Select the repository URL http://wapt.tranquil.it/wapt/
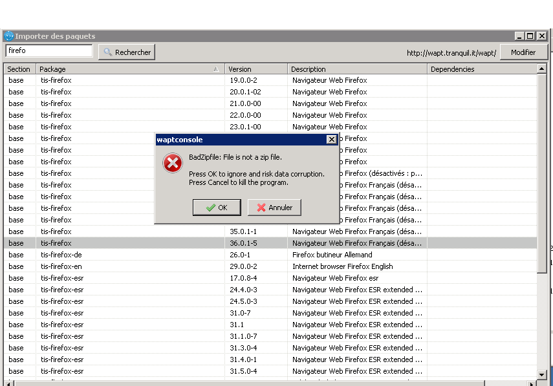The width and height of the screenshot is (553, 386). (451, 53)
